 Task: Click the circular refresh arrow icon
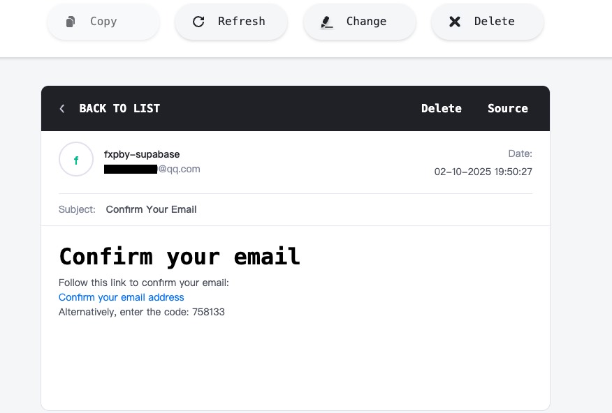[x=198, y=22]
